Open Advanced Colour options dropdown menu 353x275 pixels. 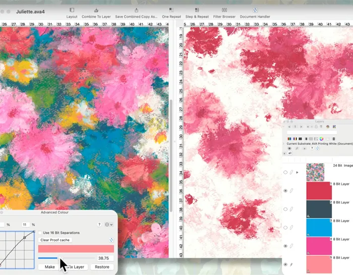click(109, 224)
